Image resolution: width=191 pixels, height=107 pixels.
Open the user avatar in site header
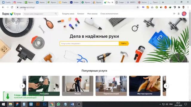click(184, 14)
